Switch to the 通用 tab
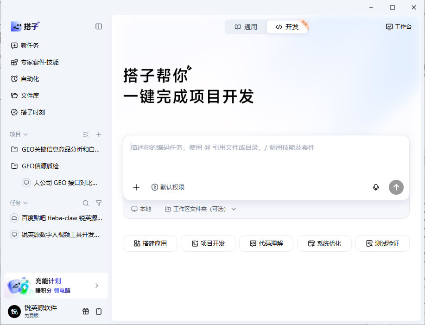425x325 pixels. 246,27
